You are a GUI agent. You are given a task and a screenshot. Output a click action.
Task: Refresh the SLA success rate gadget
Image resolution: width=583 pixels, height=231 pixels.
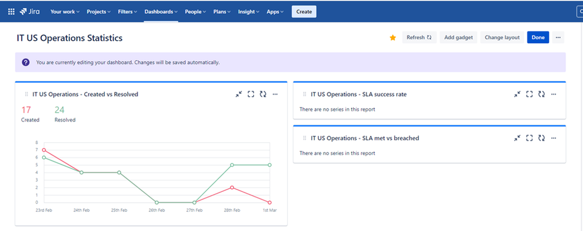tap(542, 94)
